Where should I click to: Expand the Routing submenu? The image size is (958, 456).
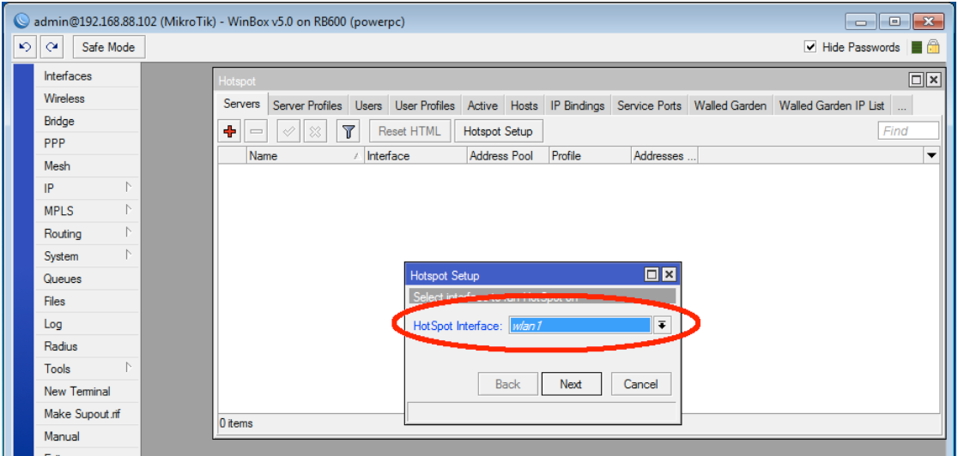click(88, 234)
